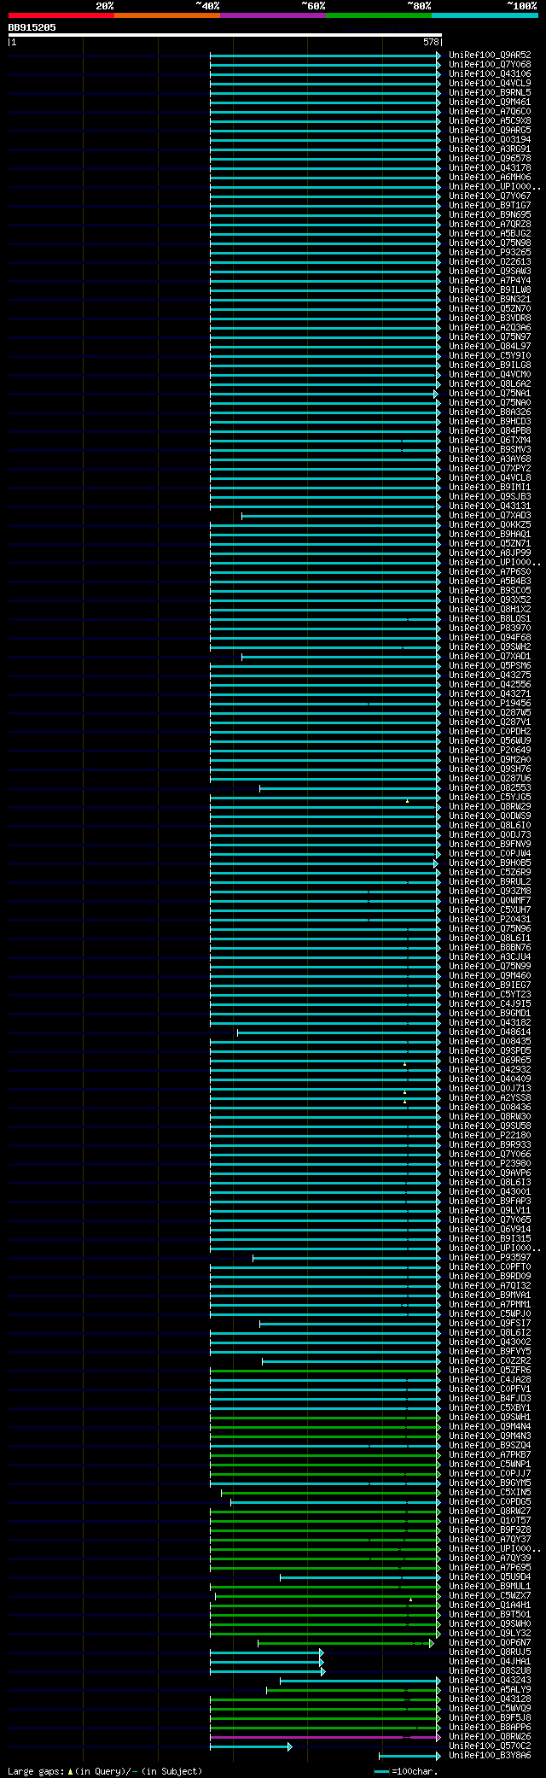Click the green ~80% identity legend bar
The height and width of the screenshot is (1778, 546).
click(379, 15)
